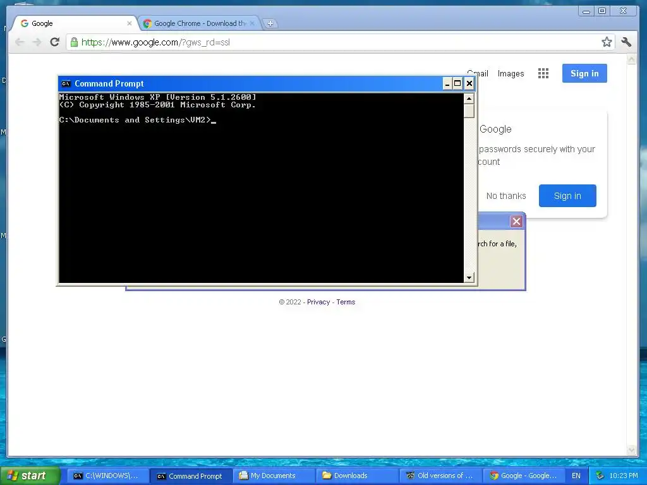Maximize the Command Prompt window
Screen dimensions: 647x485
click(457, 84)
